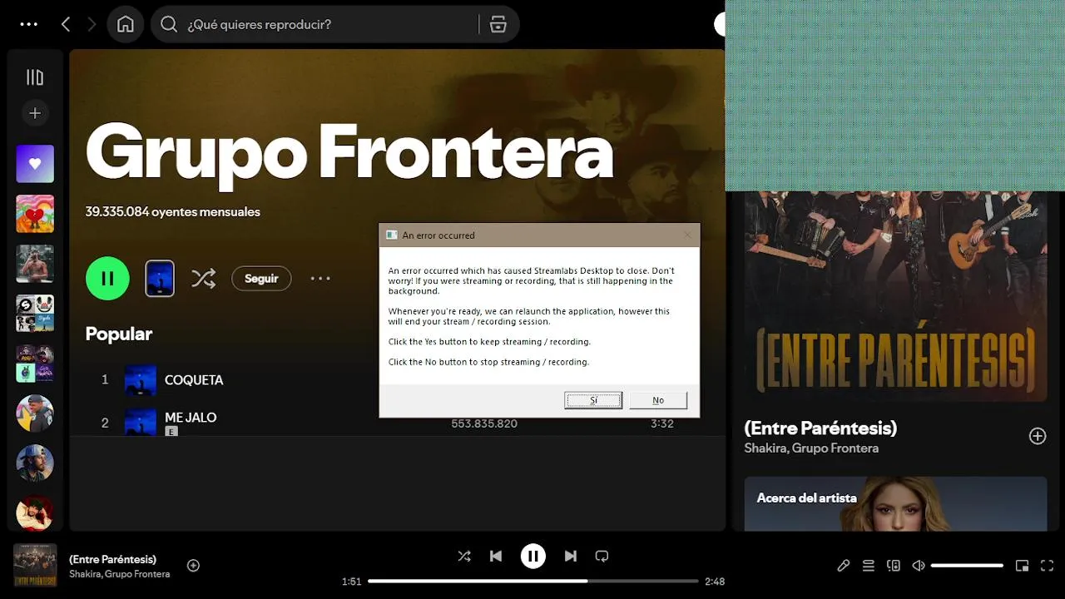Screen dimensions: 1065x599
Task: Open (Entre Paréntesis) title in bottom bar
Action: [112, 559]
